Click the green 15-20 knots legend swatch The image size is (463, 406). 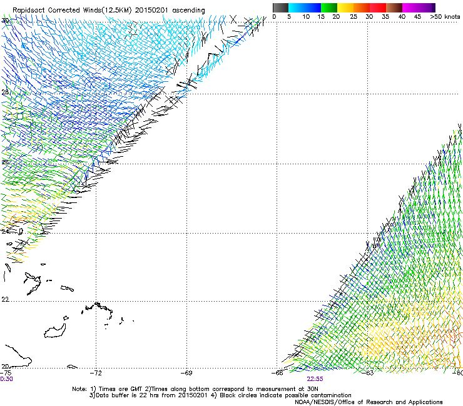click(x=329, y=7)
